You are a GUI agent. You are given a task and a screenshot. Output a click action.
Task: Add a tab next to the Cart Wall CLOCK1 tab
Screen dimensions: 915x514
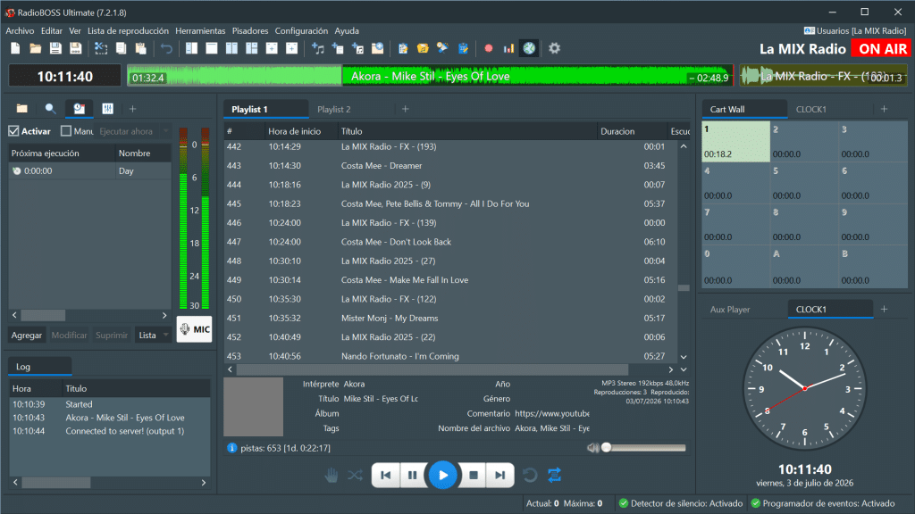[884, 109]
